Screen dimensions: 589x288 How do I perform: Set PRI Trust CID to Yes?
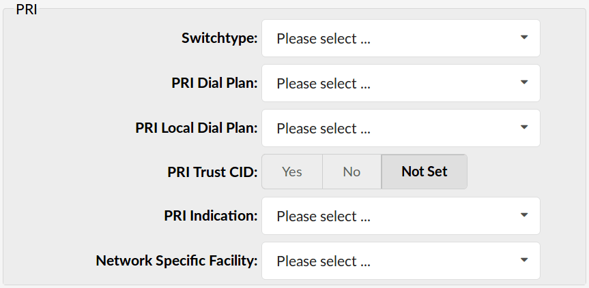tap(292, 172)
